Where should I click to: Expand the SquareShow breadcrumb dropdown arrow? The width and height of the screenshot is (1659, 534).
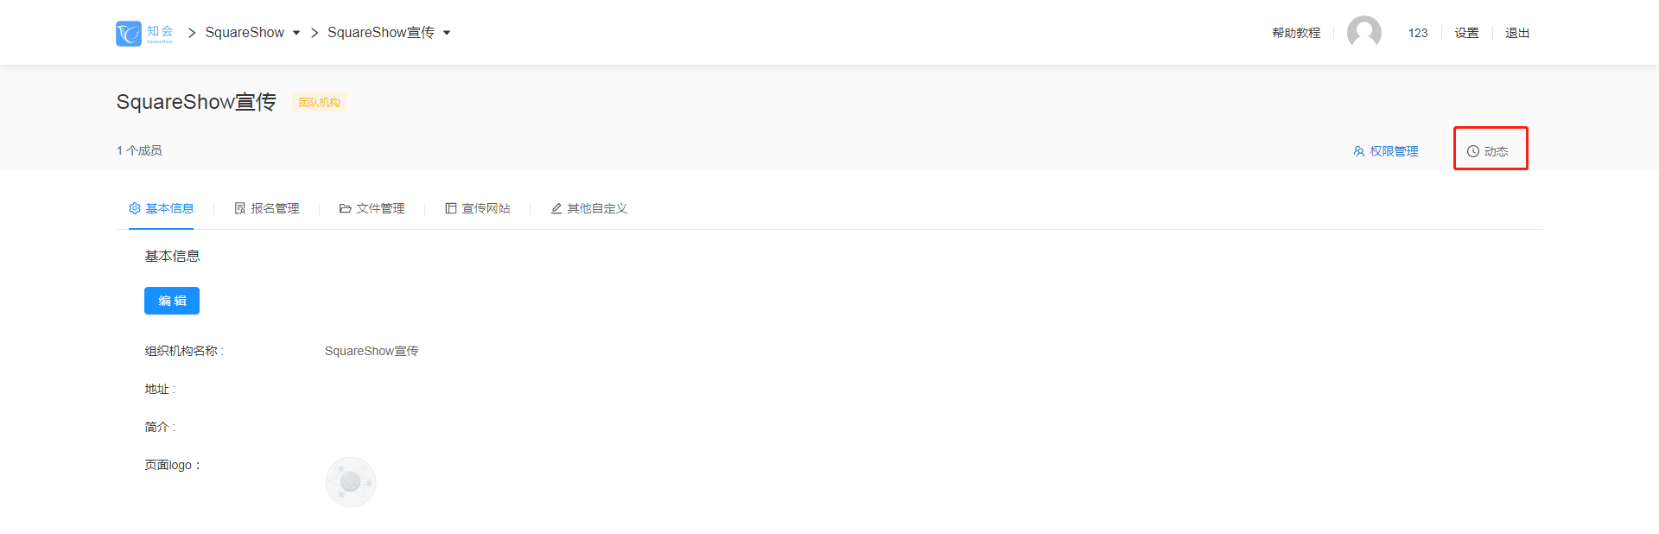(296, 33)
